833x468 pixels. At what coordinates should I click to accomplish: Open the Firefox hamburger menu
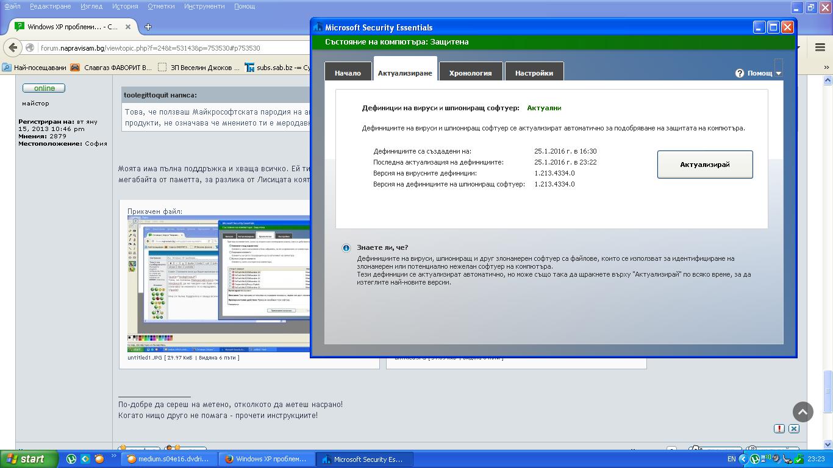(820, 48)
